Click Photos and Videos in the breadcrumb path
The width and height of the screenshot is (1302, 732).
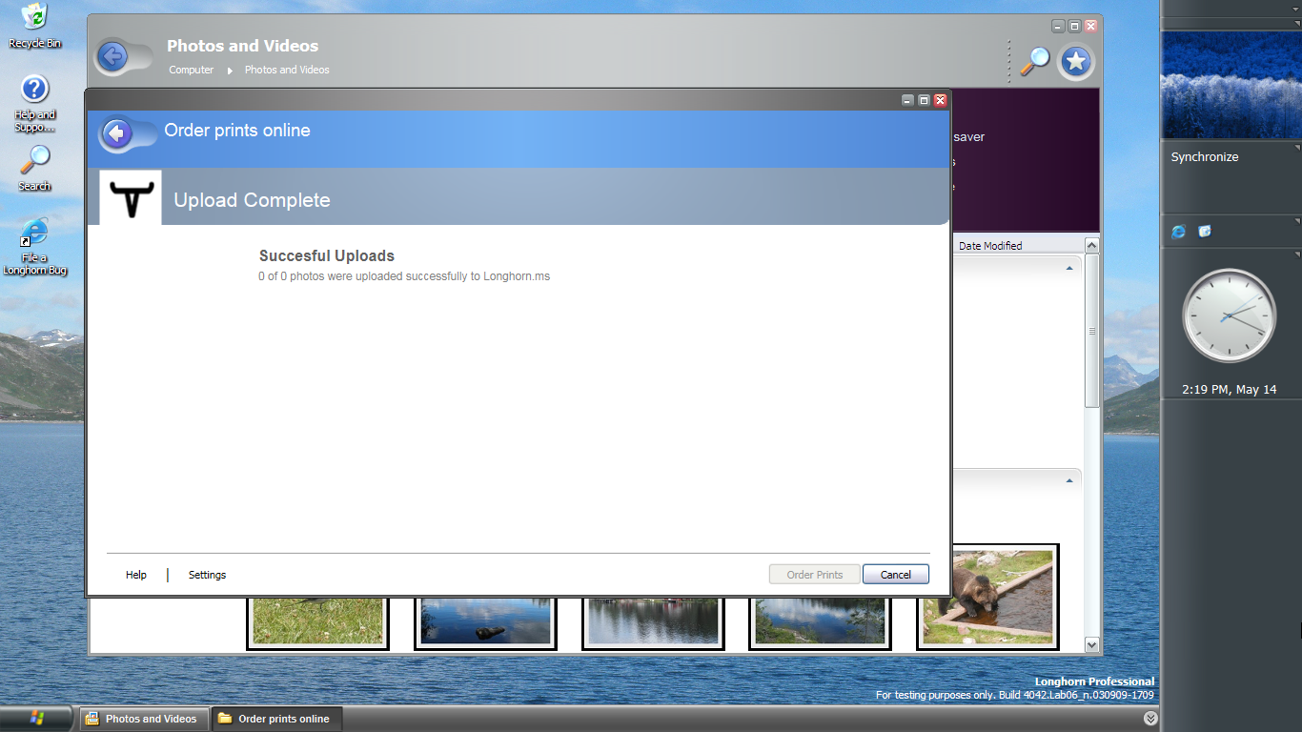coord(287,70)
